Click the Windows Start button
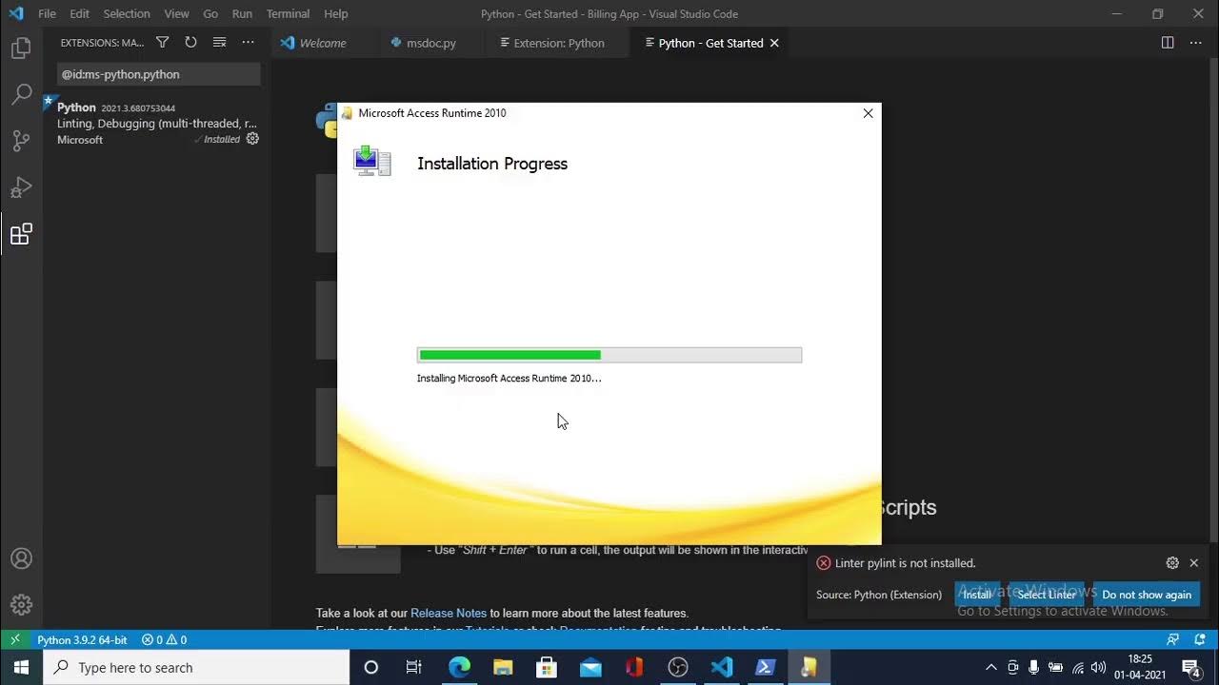 (x=21, y=667)
